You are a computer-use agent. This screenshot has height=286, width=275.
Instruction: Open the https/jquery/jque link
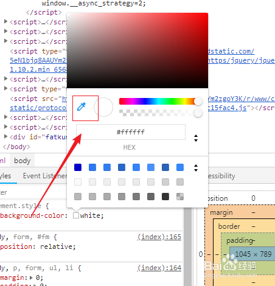[242, 60]
